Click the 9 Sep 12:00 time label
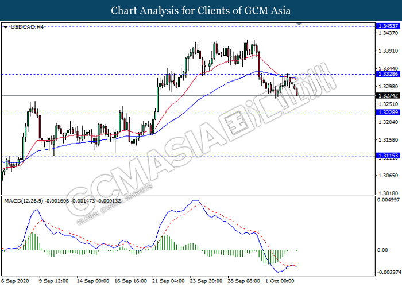 pyautogui.click(x=53, y=281)
